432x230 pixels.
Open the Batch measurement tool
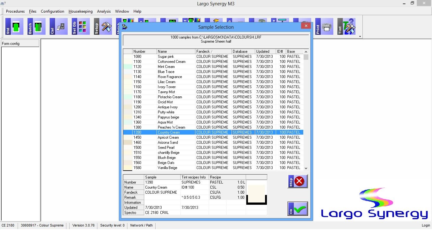point(36,27)
